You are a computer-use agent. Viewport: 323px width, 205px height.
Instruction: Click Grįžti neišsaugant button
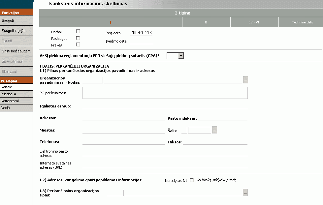(x=16, y=51)
